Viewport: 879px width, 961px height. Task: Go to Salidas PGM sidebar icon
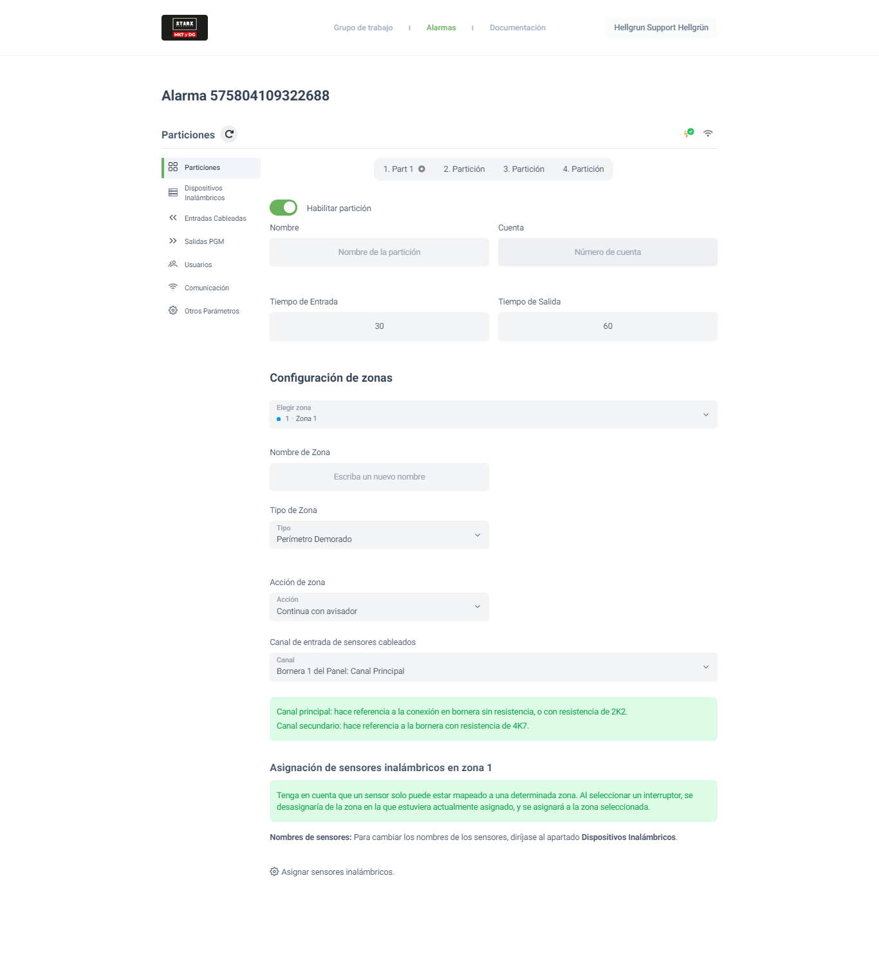pos(173,241)
